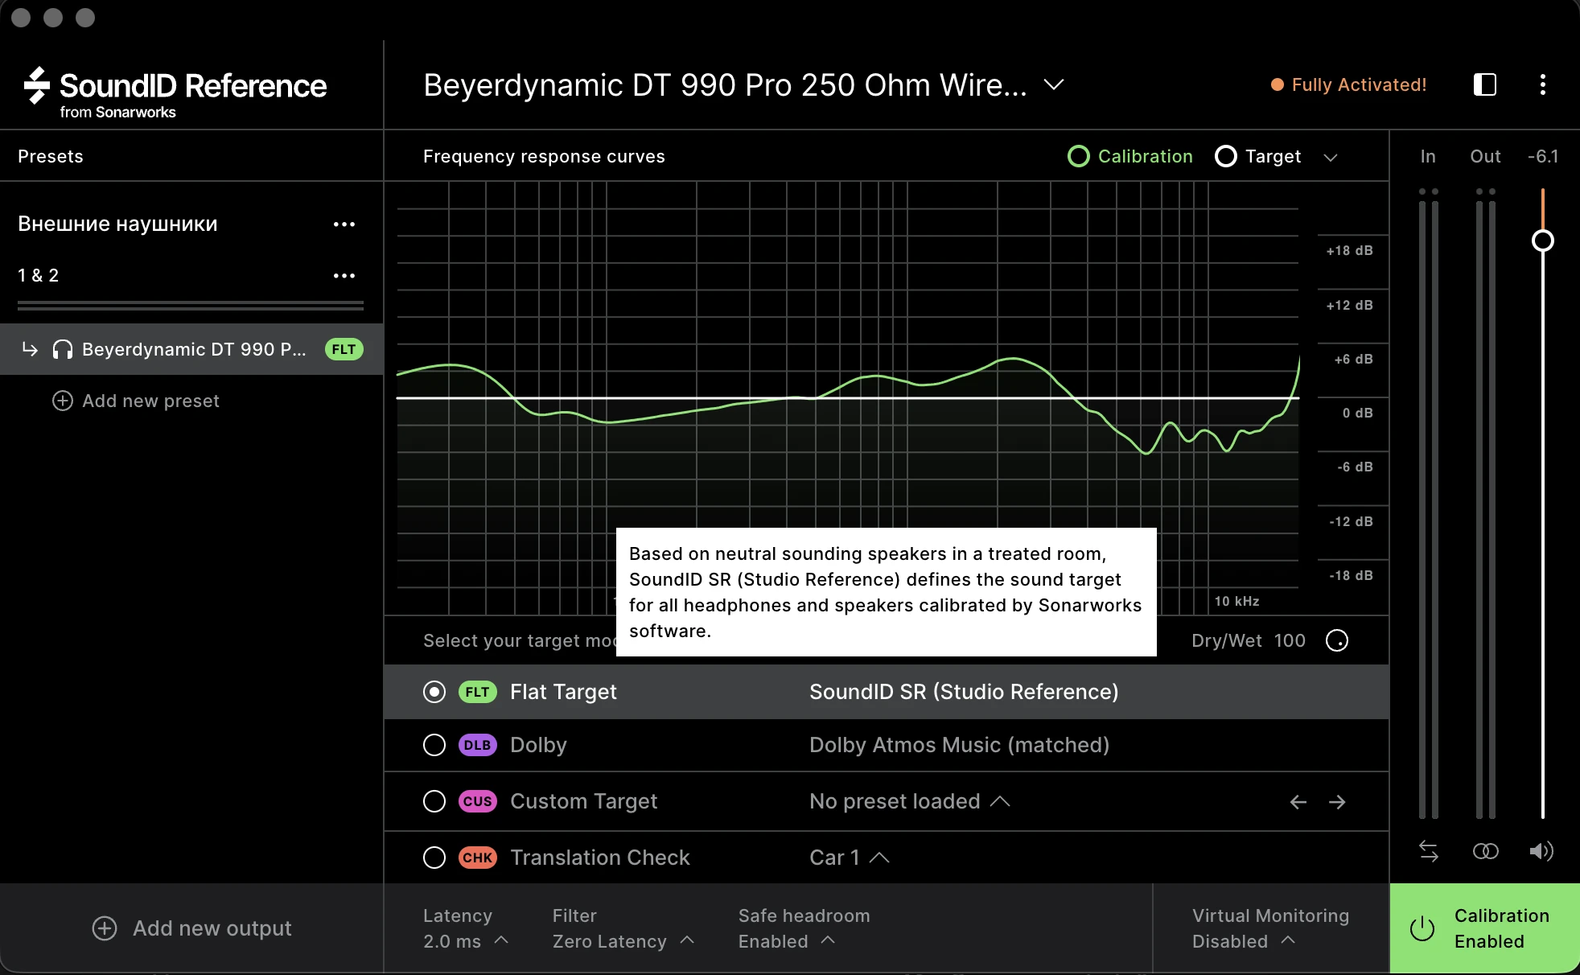Click the Out level meter
Image resolution: width=1580 pixels, height=975 pixels.
1485,504
